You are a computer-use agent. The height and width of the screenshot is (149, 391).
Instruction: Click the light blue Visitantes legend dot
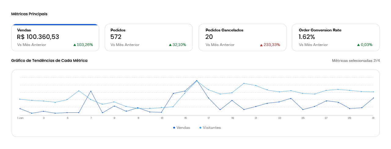(x=200, y=128)
